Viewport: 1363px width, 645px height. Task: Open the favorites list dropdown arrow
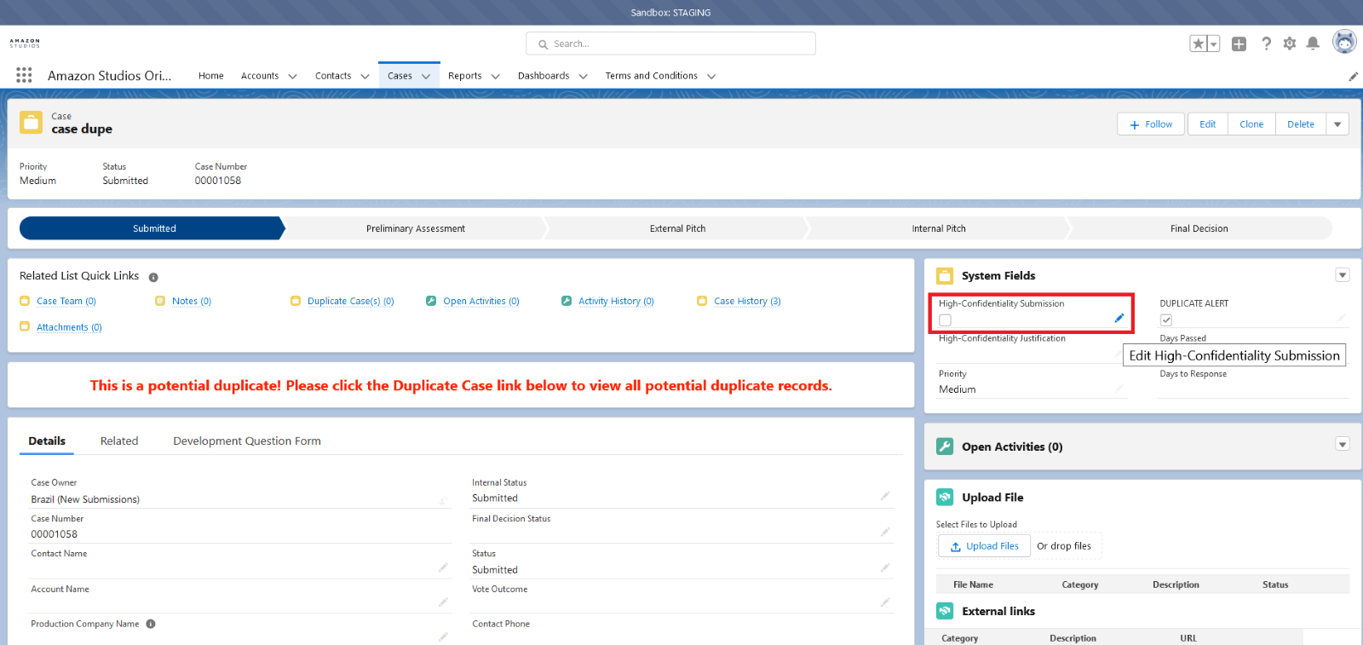pyautogui.click(x=1213, y=43)
